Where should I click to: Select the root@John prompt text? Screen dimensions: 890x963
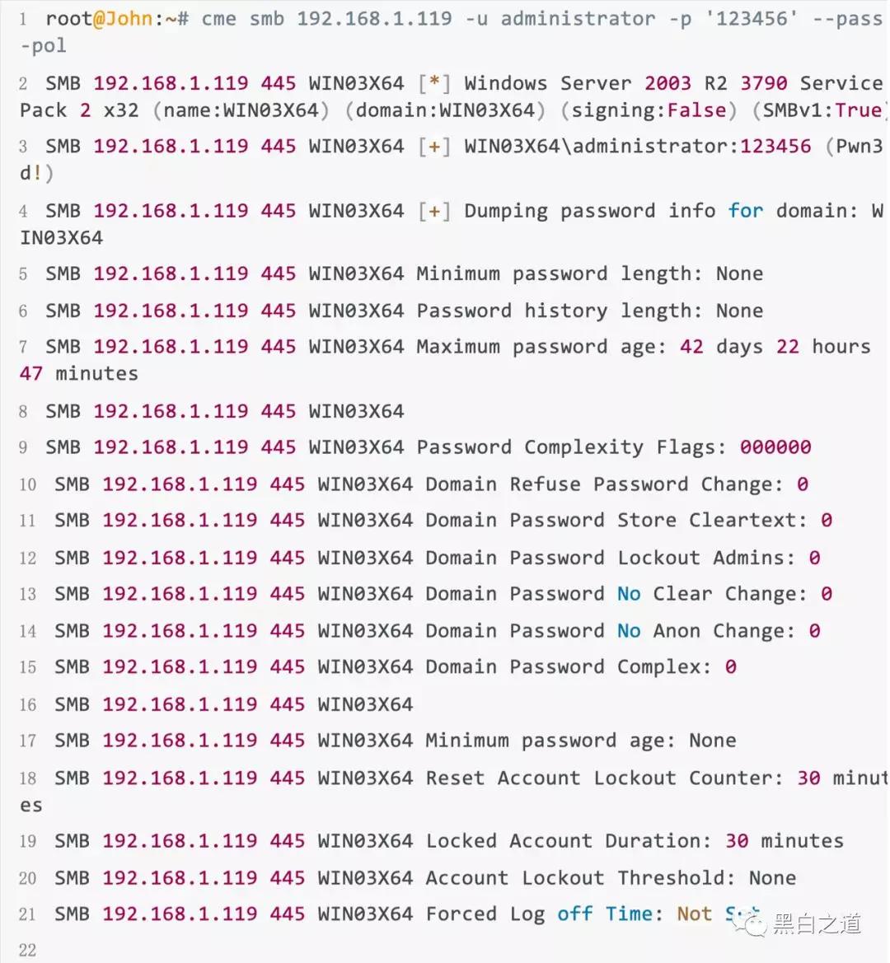99,18
